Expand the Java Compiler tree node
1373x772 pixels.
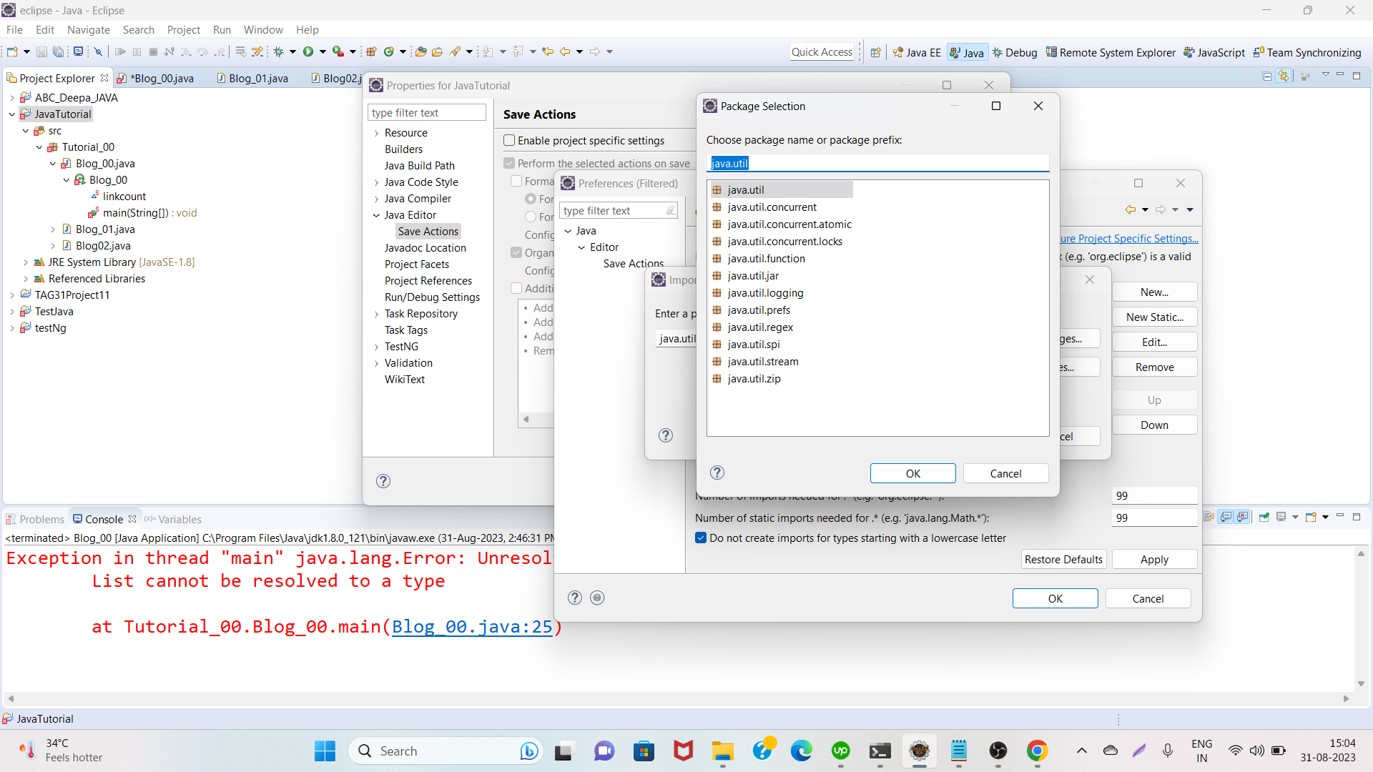pyautogui.click(x=377, y=199)
